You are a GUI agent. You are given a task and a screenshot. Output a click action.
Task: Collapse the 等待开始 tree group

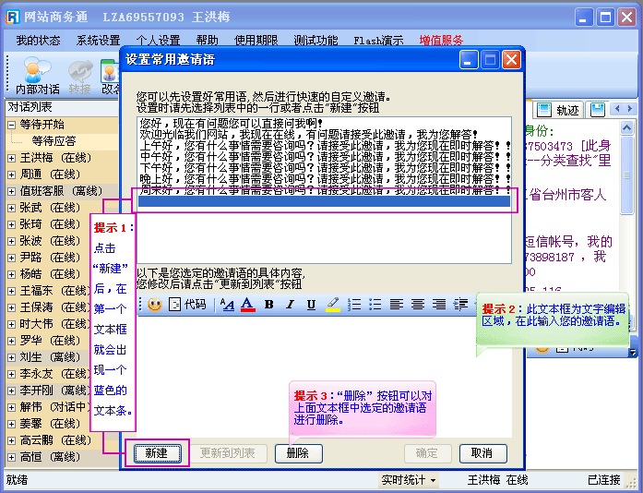coord(12,125)
